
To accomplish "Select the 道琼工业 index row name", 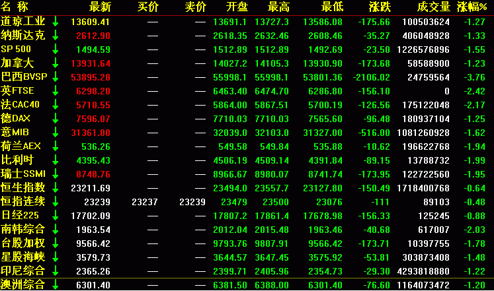I will tap(23, 21).
